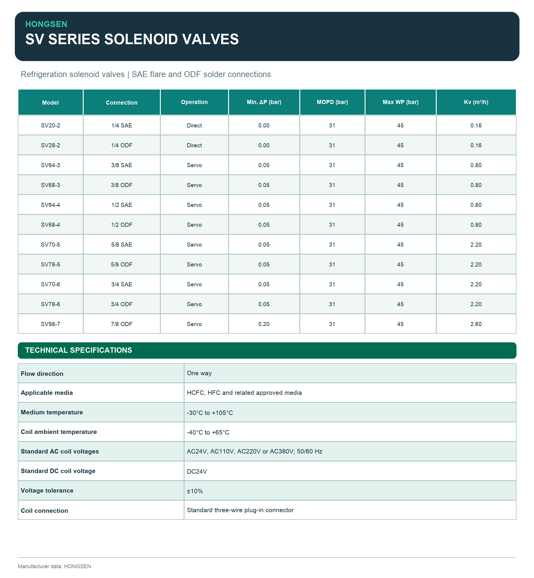Select the 7/8 ODF connection cell
Viewport: 534px width, 578px height.
pyautogui.click(x=122, y=324)
